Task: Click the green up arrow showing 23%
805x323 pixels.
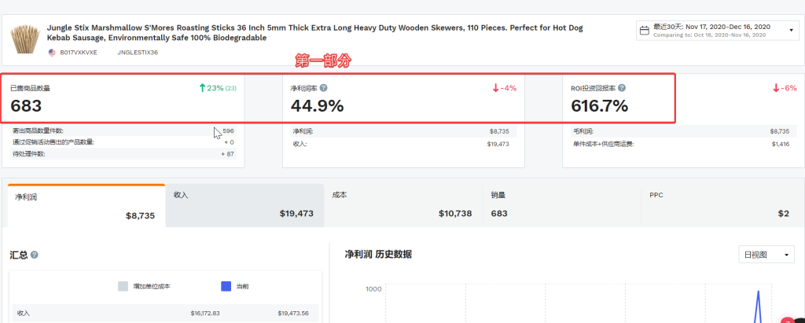Action: tap(202, 88)
